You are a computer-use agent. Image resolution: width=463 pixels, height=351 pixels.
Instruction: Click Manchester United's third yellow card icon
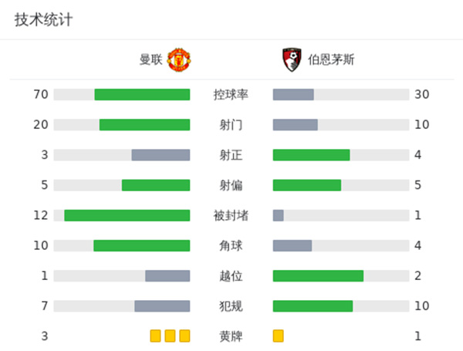[x=184, y=336]
